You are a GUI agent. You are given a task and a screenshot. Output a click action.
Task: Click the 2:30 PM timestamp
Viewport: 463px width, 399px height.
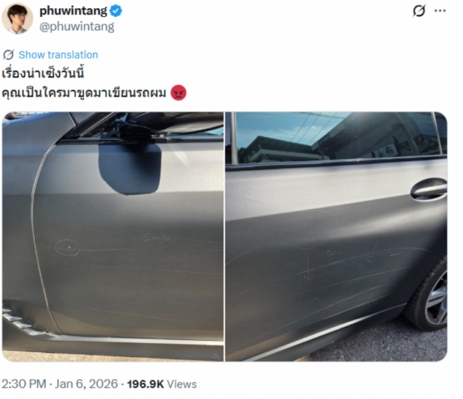click(24, 384)
